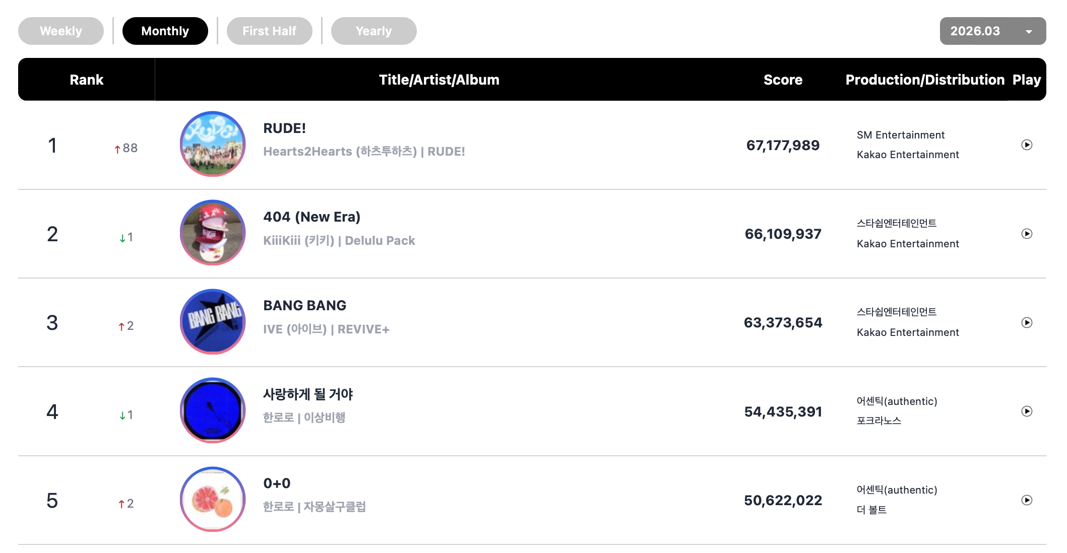Play the song 0+0
Screen dimensions: 1067x553
[1026, 500]
